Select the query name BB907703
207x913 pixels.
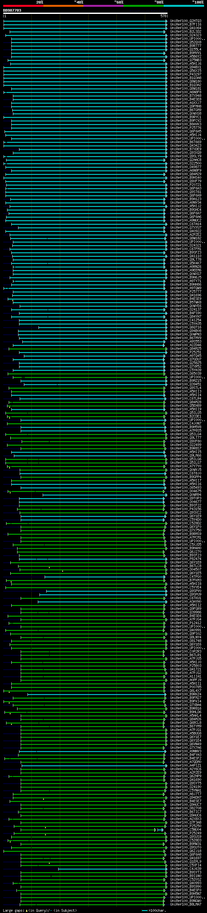[x=12, y=10]
